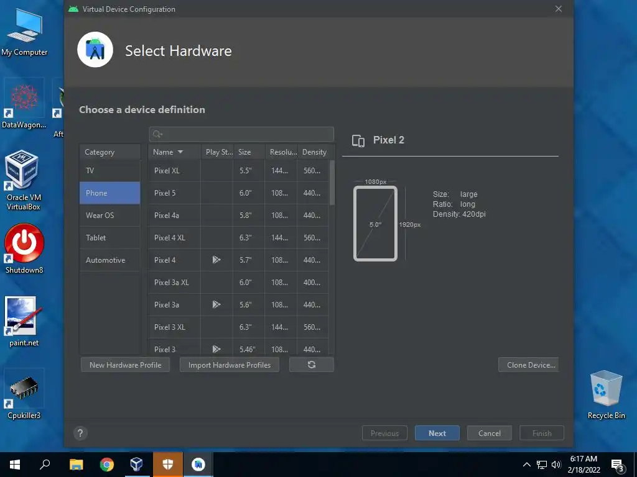
Task: Open VirtualBox from the taskbar
Action: tap(136, 465)
